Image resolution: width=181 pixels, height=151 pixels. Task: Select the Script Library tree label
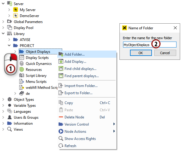click(36, 76)
